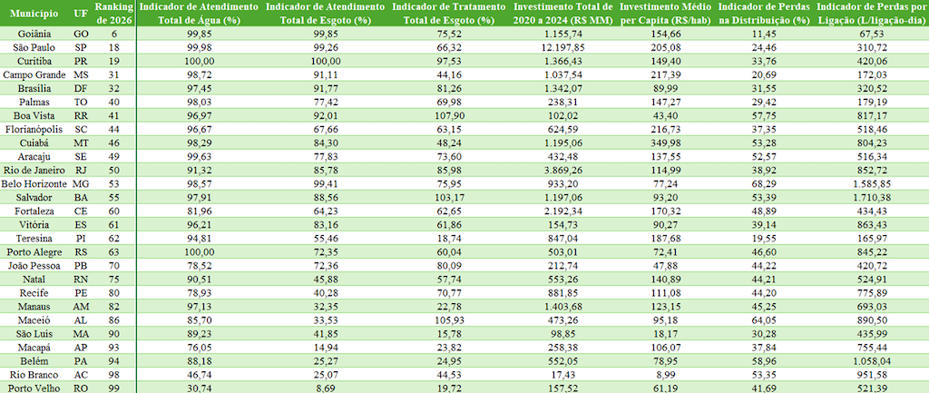Click the Curitiba municipality cell
Viewport: 929px width, 393px height.
tap(34, 61)
